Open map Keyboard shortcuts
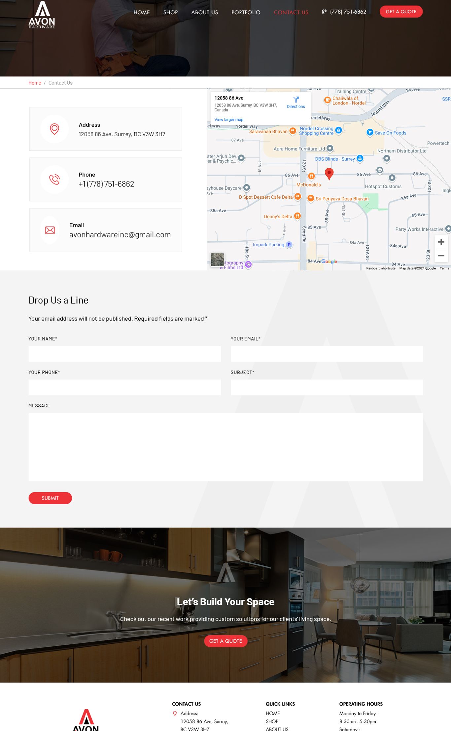Image resolution: width=451 pixels, height=731 pixels. pyautogui.click(x=381, y=268)
